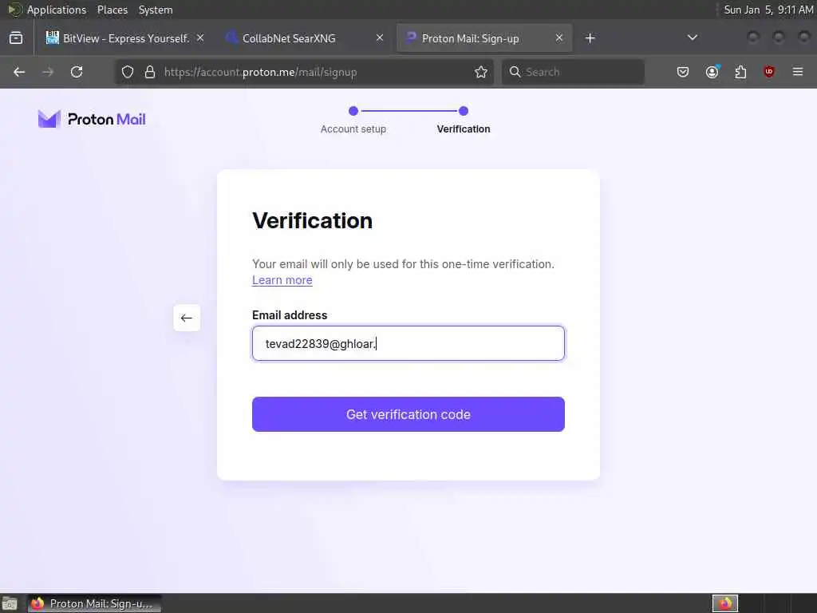Select the Proton Mail Sign-up tab
The width and height of the screenshot is (817, 613).
click(x=484, y=38)
